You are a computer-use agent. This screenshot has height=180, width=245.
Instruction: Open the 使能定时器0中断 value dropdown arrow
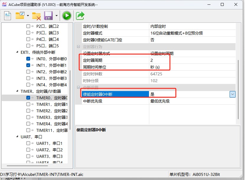[x=233, y=94]
